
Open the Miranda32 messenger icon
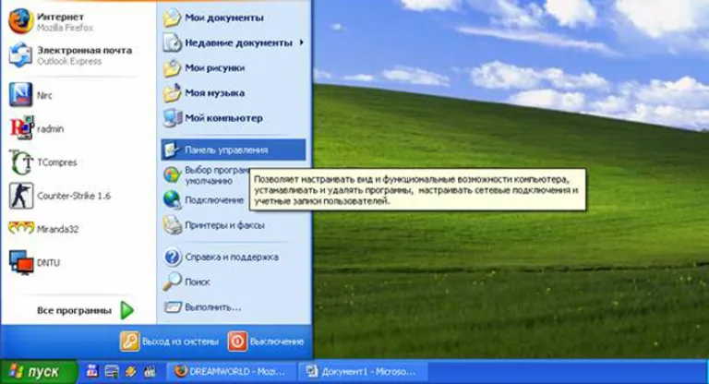(x=21, y=228)
